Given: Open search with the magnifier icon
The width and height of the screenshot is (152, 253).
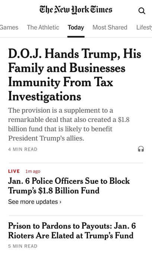Looking at the screenshot, I should pyautogui.click(x=142, y=11).
